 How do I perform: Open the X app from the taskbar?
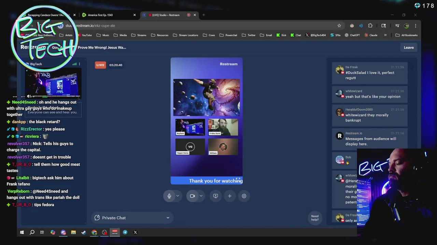pos(135,232)
